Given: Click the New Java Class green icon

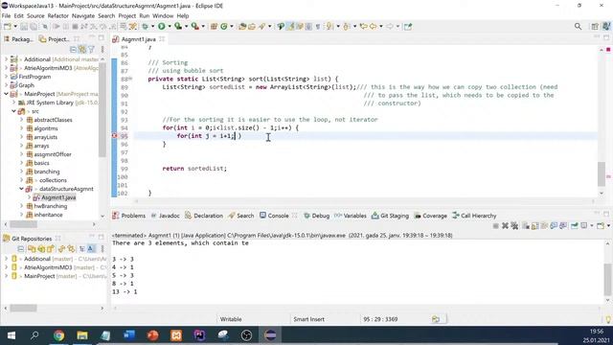Looking at the screenshot, I should [224, 27].
